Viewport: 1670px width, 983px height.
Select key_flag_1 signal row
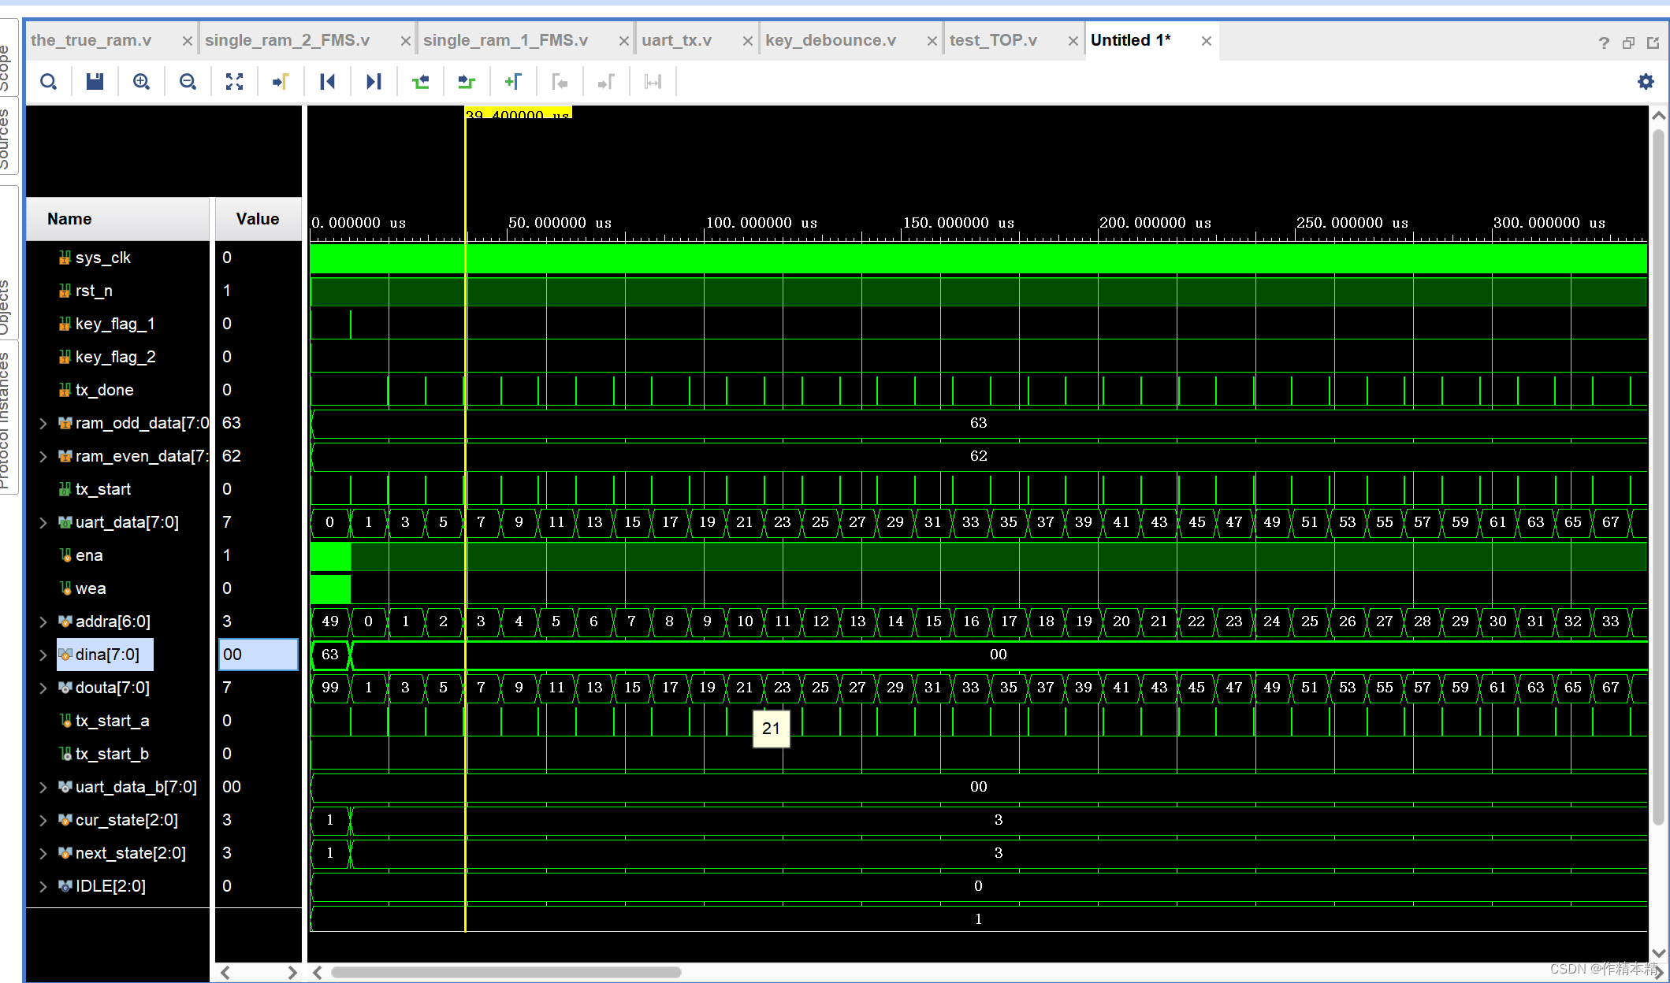click(114, 324)
